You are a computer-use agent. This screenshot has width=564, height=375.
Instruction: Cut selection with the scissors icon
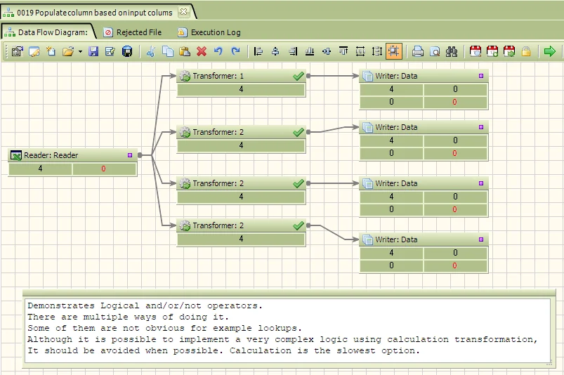click(x=151, y=52)
